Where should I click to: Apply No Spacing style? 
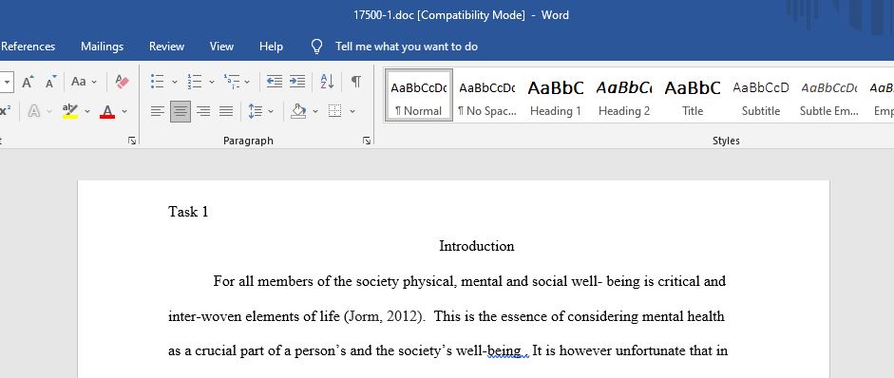[487, 95]
